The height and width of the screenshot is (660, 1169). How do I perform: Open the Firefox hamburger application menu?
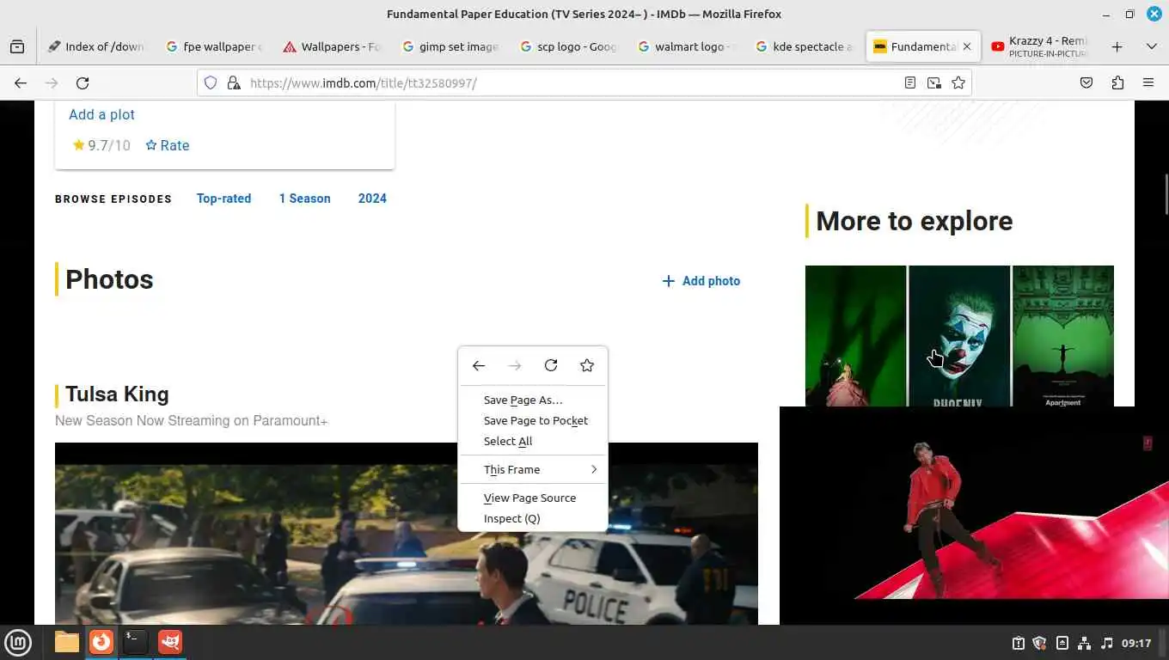point(1148,83)
